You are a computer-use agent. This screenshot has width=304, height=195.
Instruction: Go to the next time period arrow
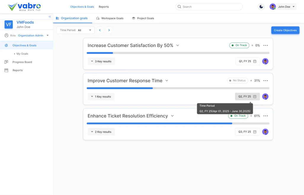coord(109,30)
